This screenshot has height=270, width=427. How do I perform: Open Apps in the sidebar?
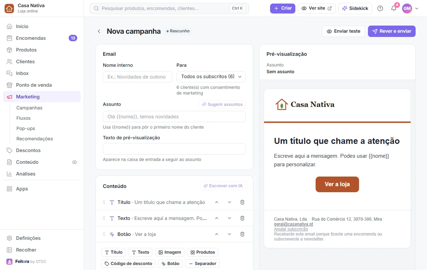[x=42, y=189]
